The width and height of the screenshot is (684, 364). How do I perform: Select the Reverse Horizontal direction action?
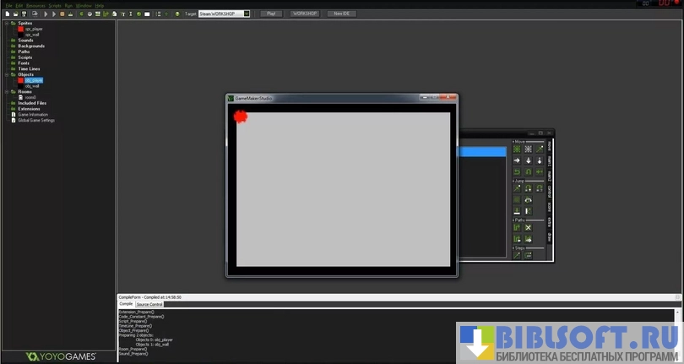point(517,171)
